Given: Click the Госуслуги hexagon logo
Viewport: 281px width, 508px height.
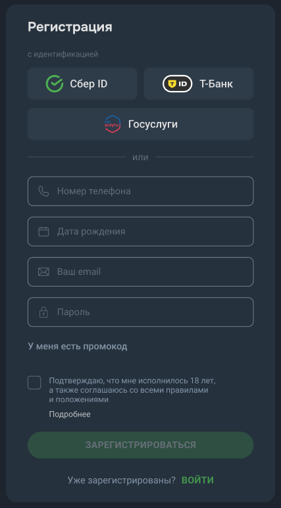Looking at the screenshot, I should point(113,124).
